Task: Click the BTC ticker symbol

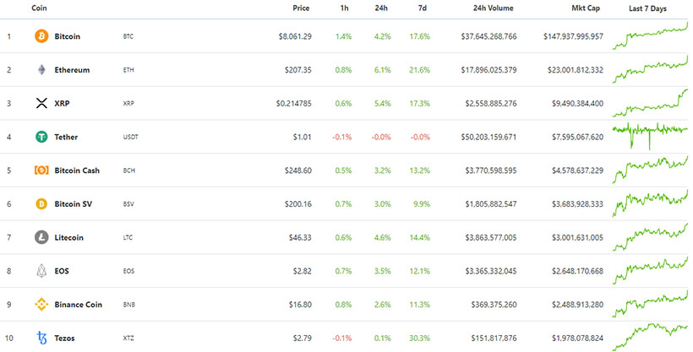Action: (128, 36)
